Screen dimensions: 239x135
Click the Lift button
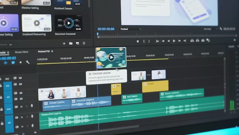pos(192,41)
